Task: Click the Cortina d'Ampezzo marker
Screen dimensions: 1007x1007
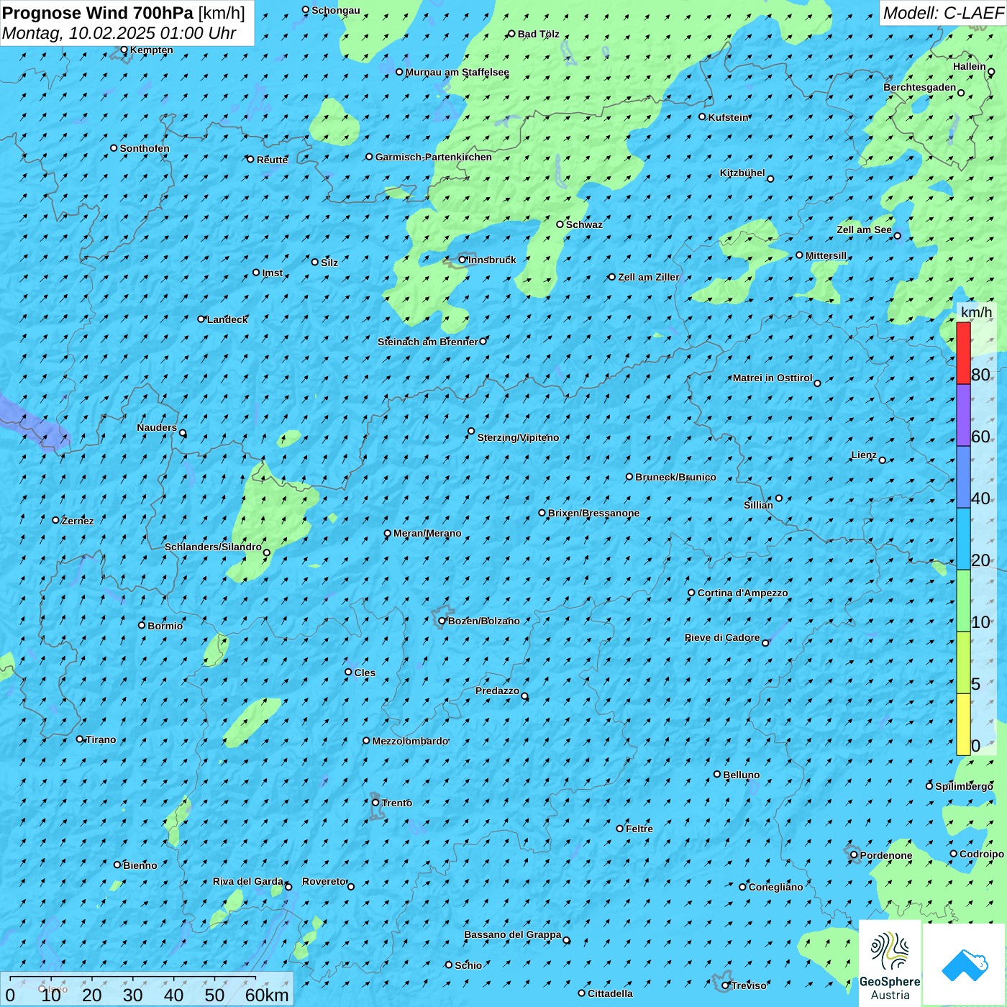Action: 691,593
